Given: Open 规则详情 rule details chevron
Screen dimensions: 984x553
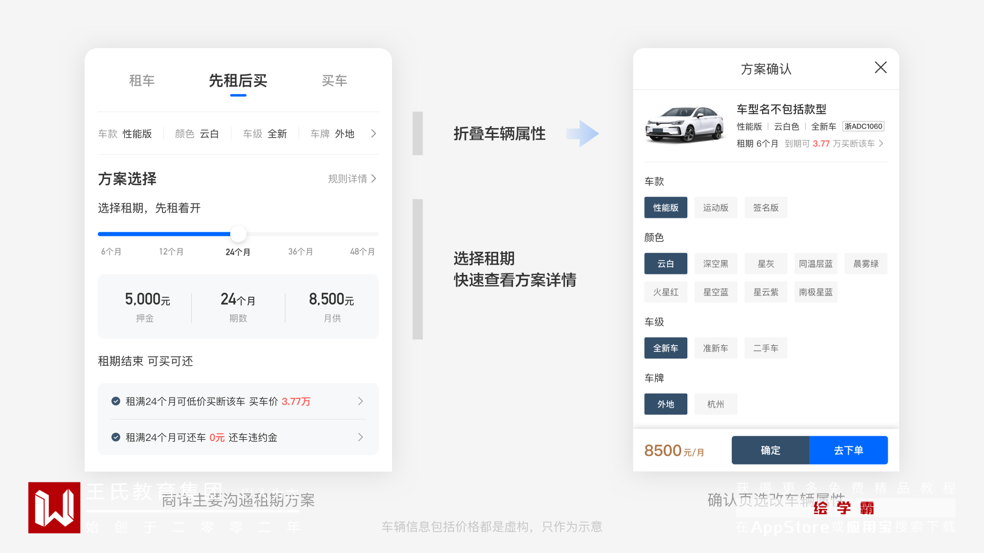Looking at the screenshot, I should 374,179.
